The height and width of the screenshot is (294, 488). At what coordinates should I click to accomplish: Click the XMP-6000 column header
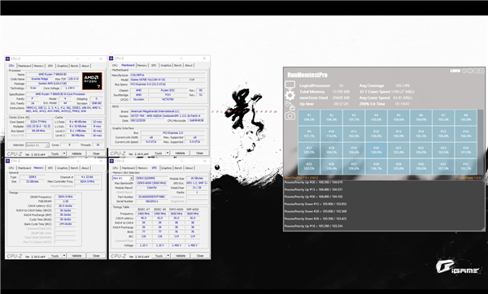[192, 210]
